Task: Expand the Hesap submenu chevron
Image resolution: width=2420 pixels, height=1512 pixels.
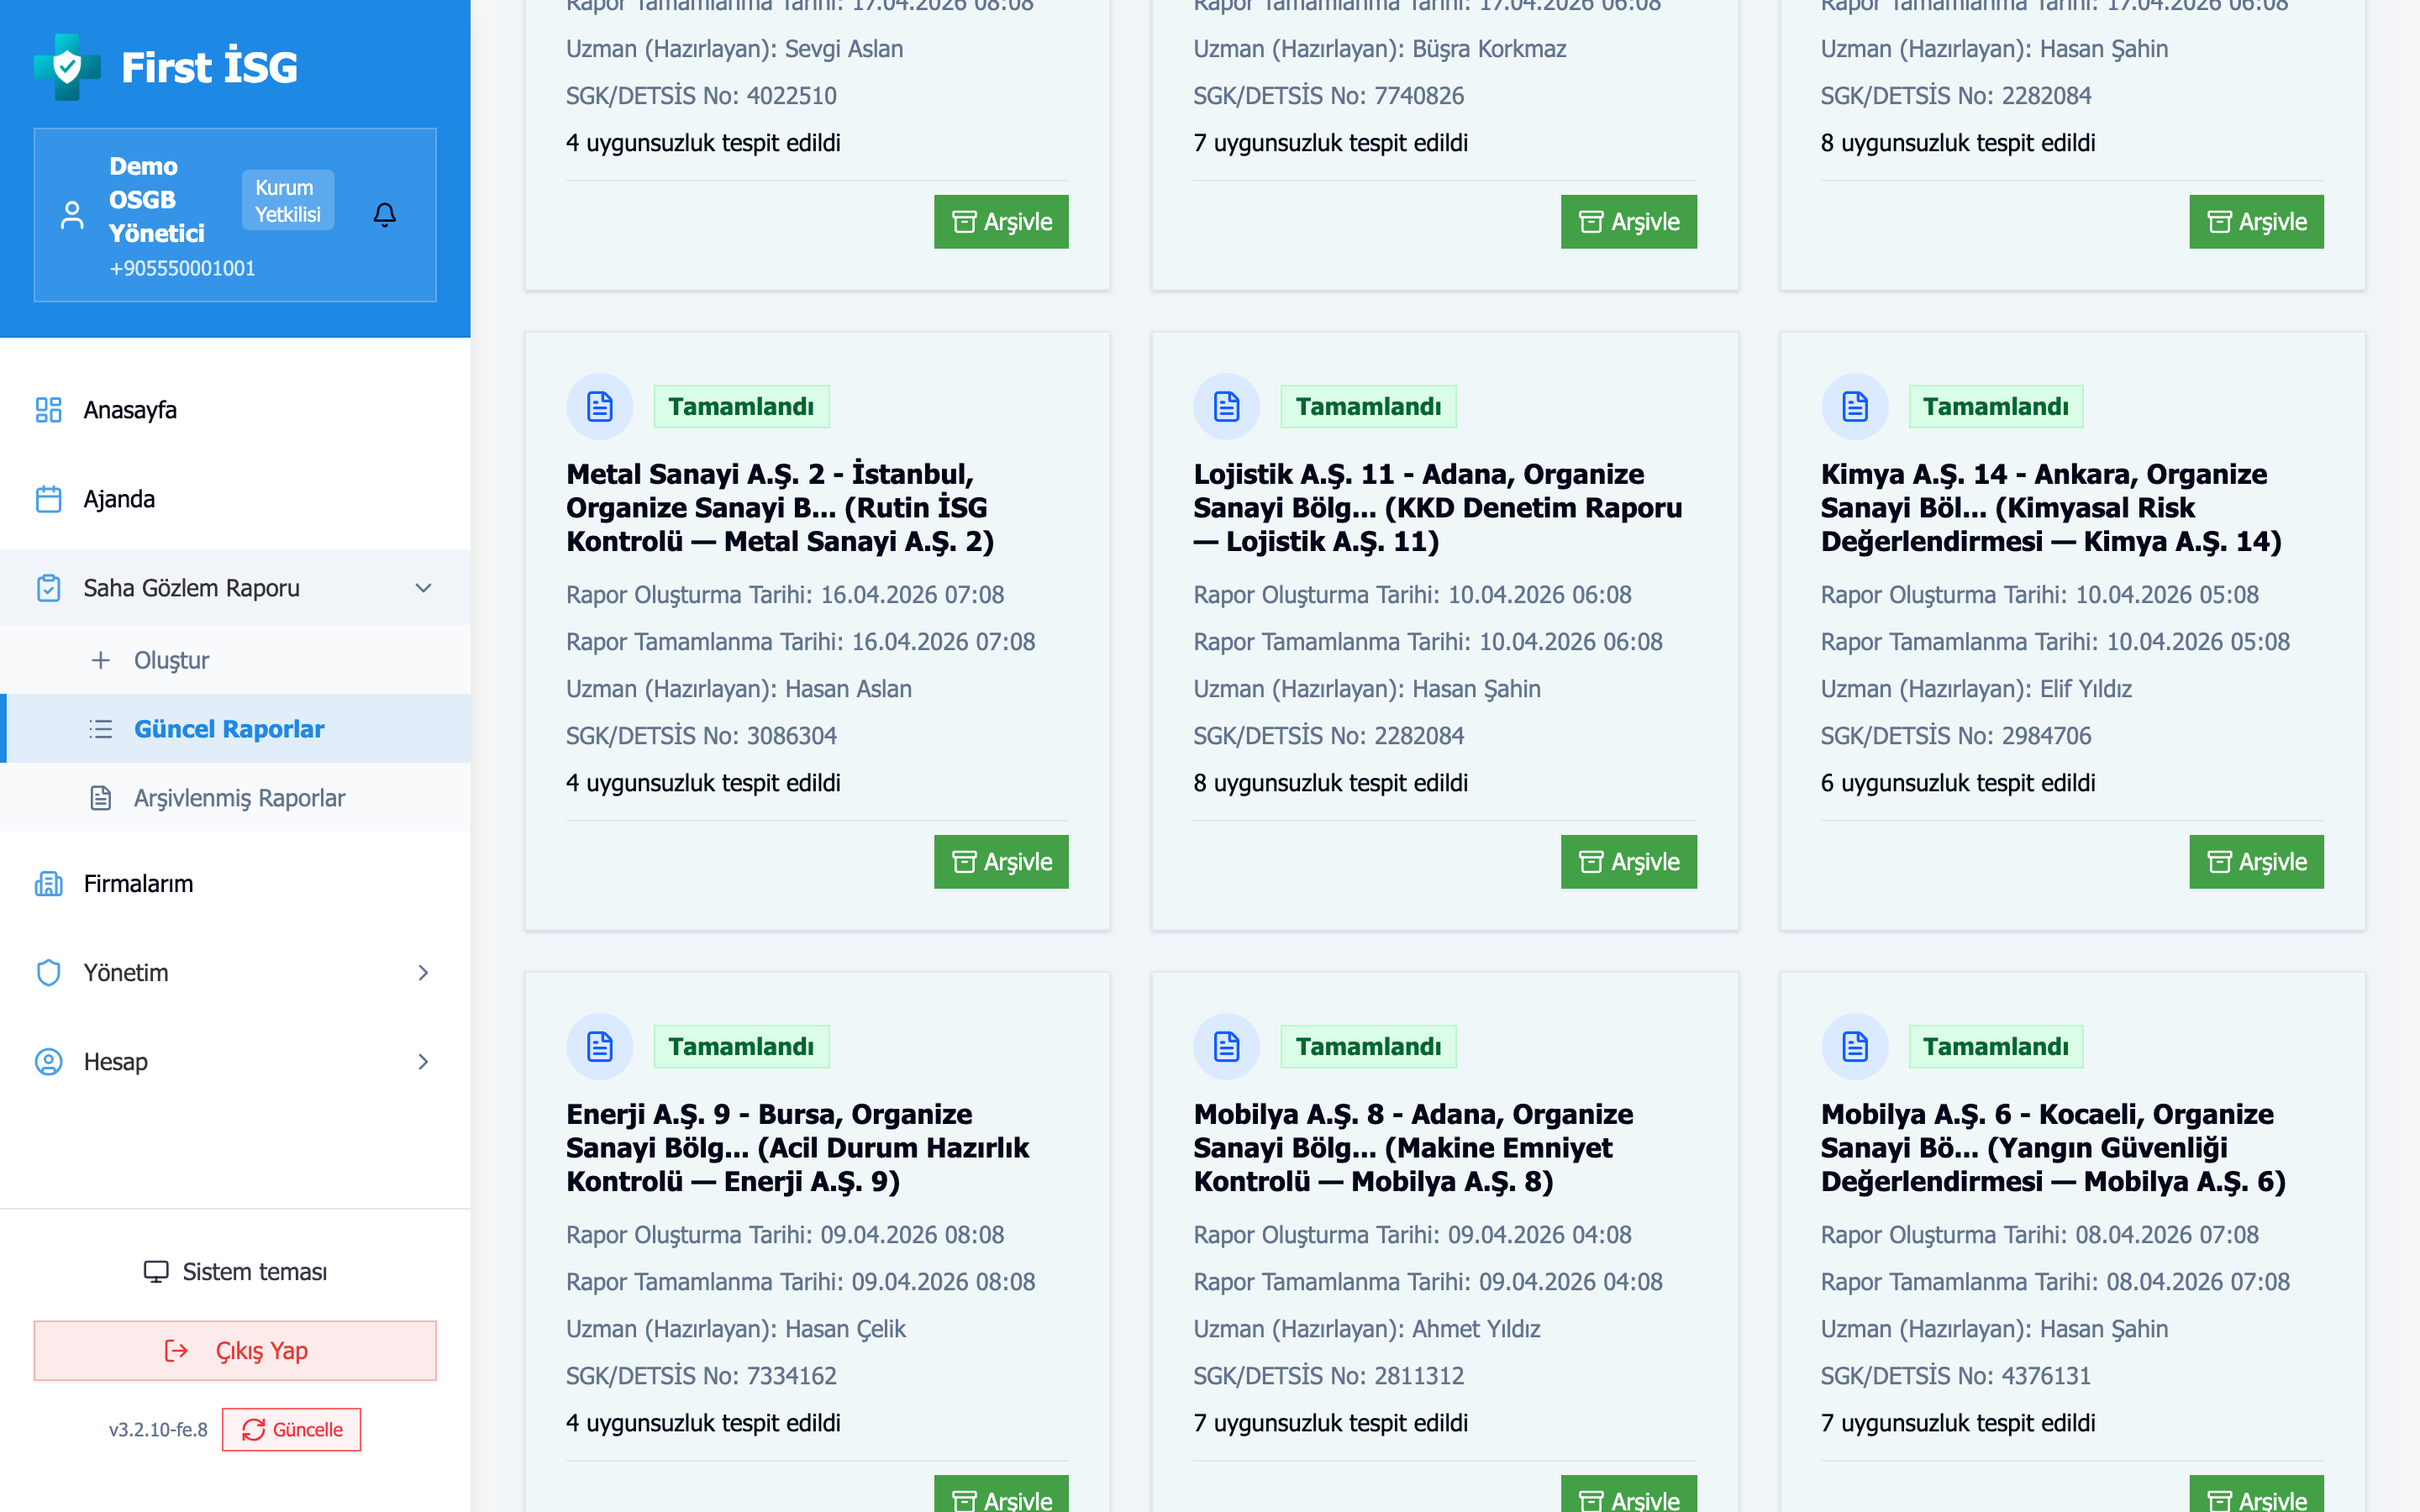Action: tap(423, 1062)
